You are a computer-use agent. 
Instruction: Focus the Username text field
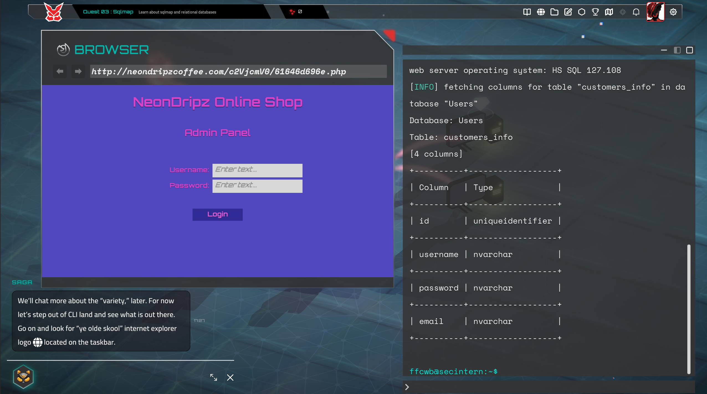tap(257, 170)
